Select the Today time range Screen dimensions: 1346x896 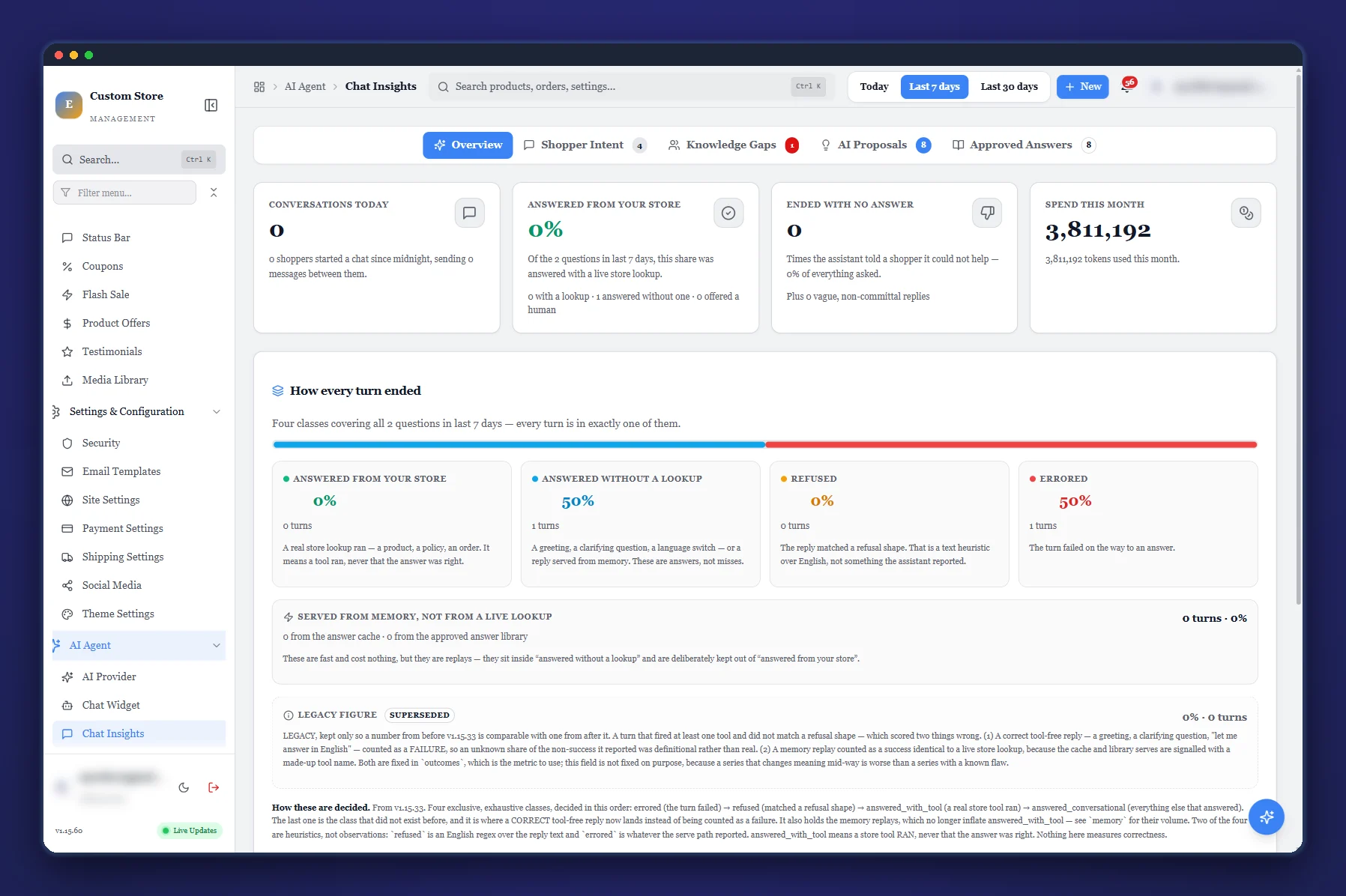[874, 87]
